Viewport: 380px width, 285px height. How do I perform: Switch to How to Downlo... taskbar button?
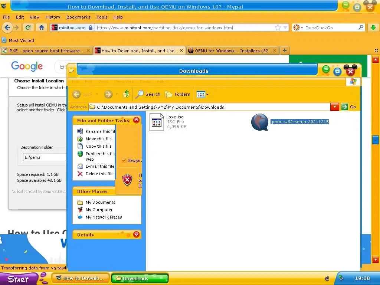point(80,278)
